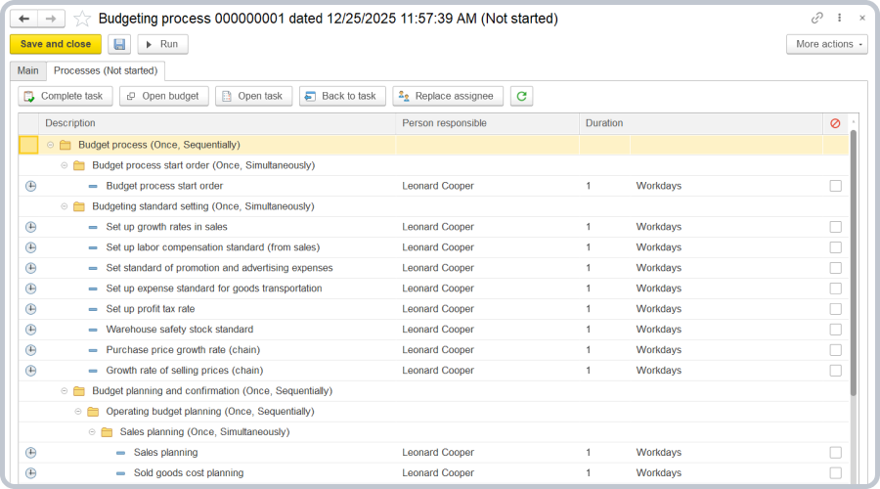
Task: Navigate back with the left arrow
Action: (24, 19)
